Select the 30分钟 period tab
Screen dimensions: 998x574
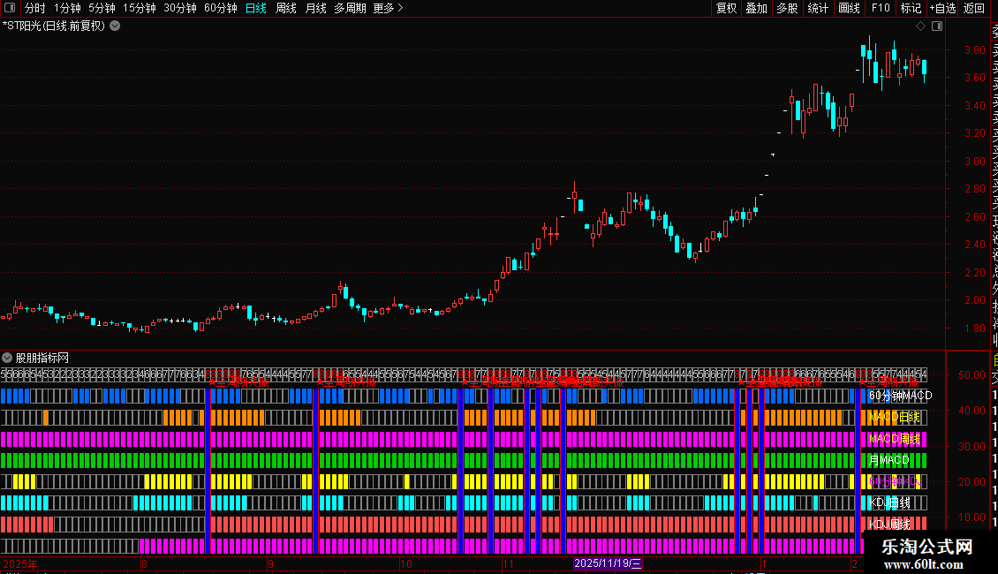point(180,8)
